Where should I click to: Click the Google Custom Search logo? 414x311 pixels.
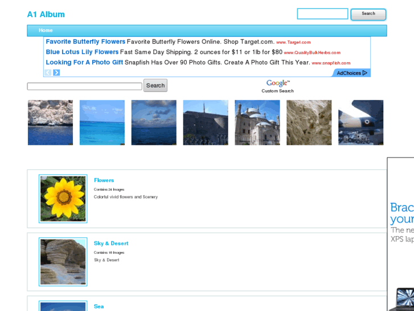278,86
